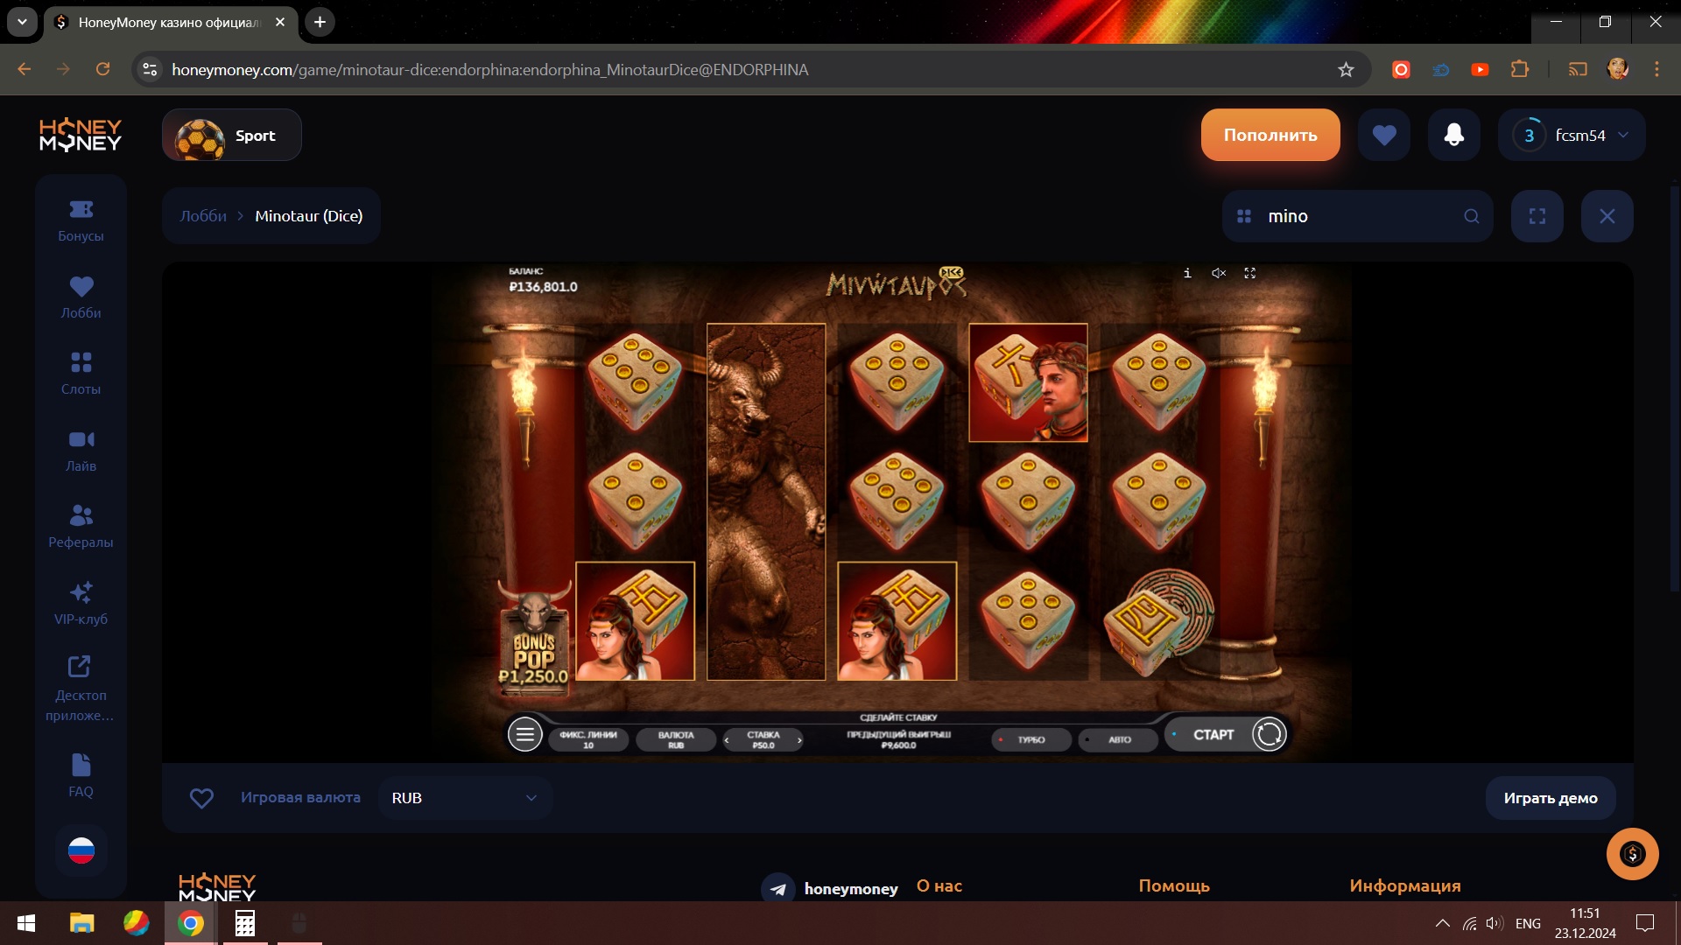Open the Telegram honeymoney link
Viewport: 1681px width, 945px height.
(x=829, y=888)
